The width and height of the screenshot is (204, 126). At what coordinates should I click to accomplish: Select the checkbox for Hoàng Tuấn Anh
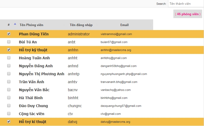(9, 58)
